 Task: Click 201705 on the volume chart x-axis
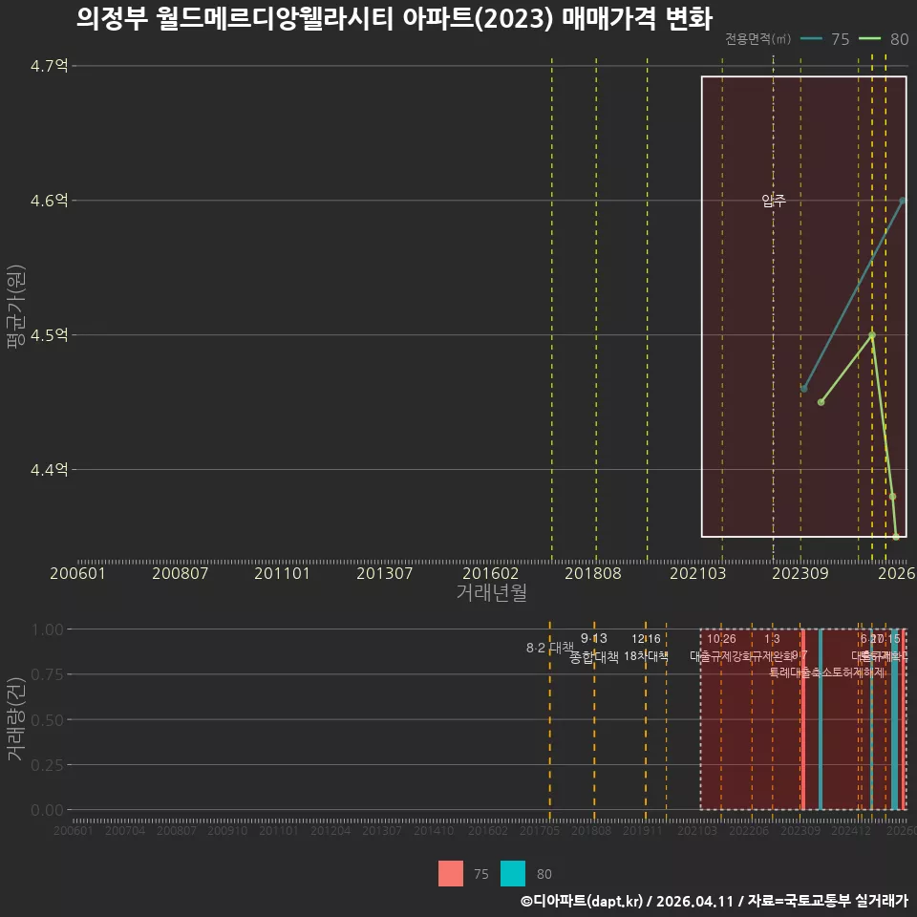pos(540,830)
